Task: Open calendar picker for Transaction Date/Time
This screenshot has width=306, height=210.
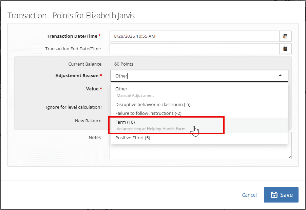Action: click(285, 36)
